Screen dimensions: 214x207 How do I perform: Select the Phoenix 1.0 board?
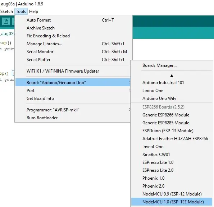pyautogui.click(x=172, y=178)
